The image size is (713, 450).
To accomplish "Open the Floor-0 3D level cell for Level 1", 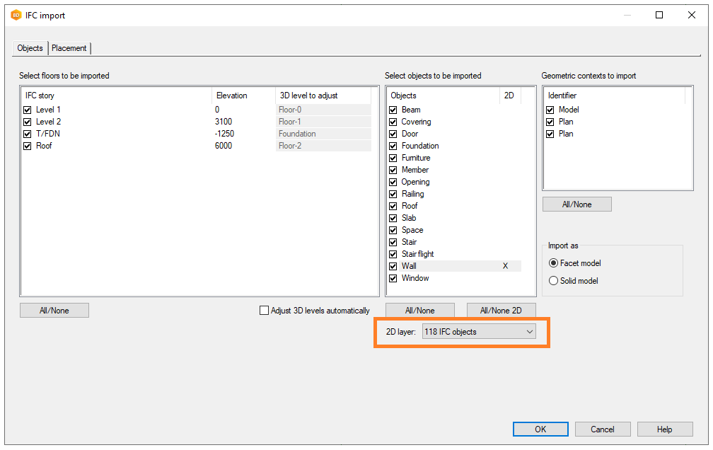I will 323,110.
